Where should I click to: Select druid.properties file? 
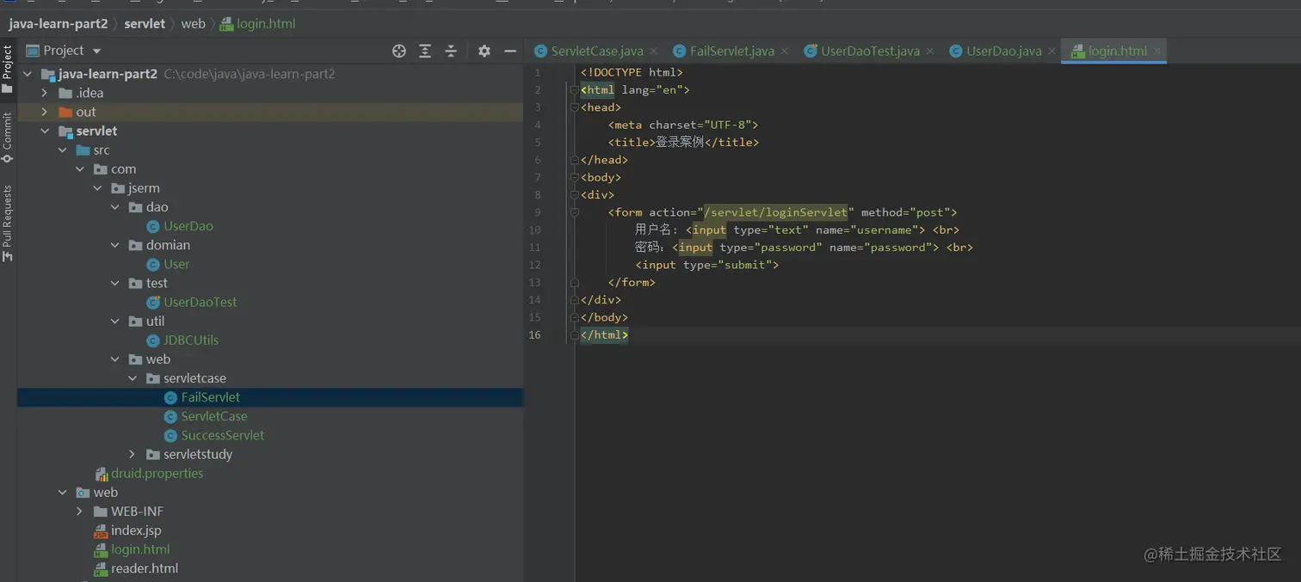[x=157, y=474]
